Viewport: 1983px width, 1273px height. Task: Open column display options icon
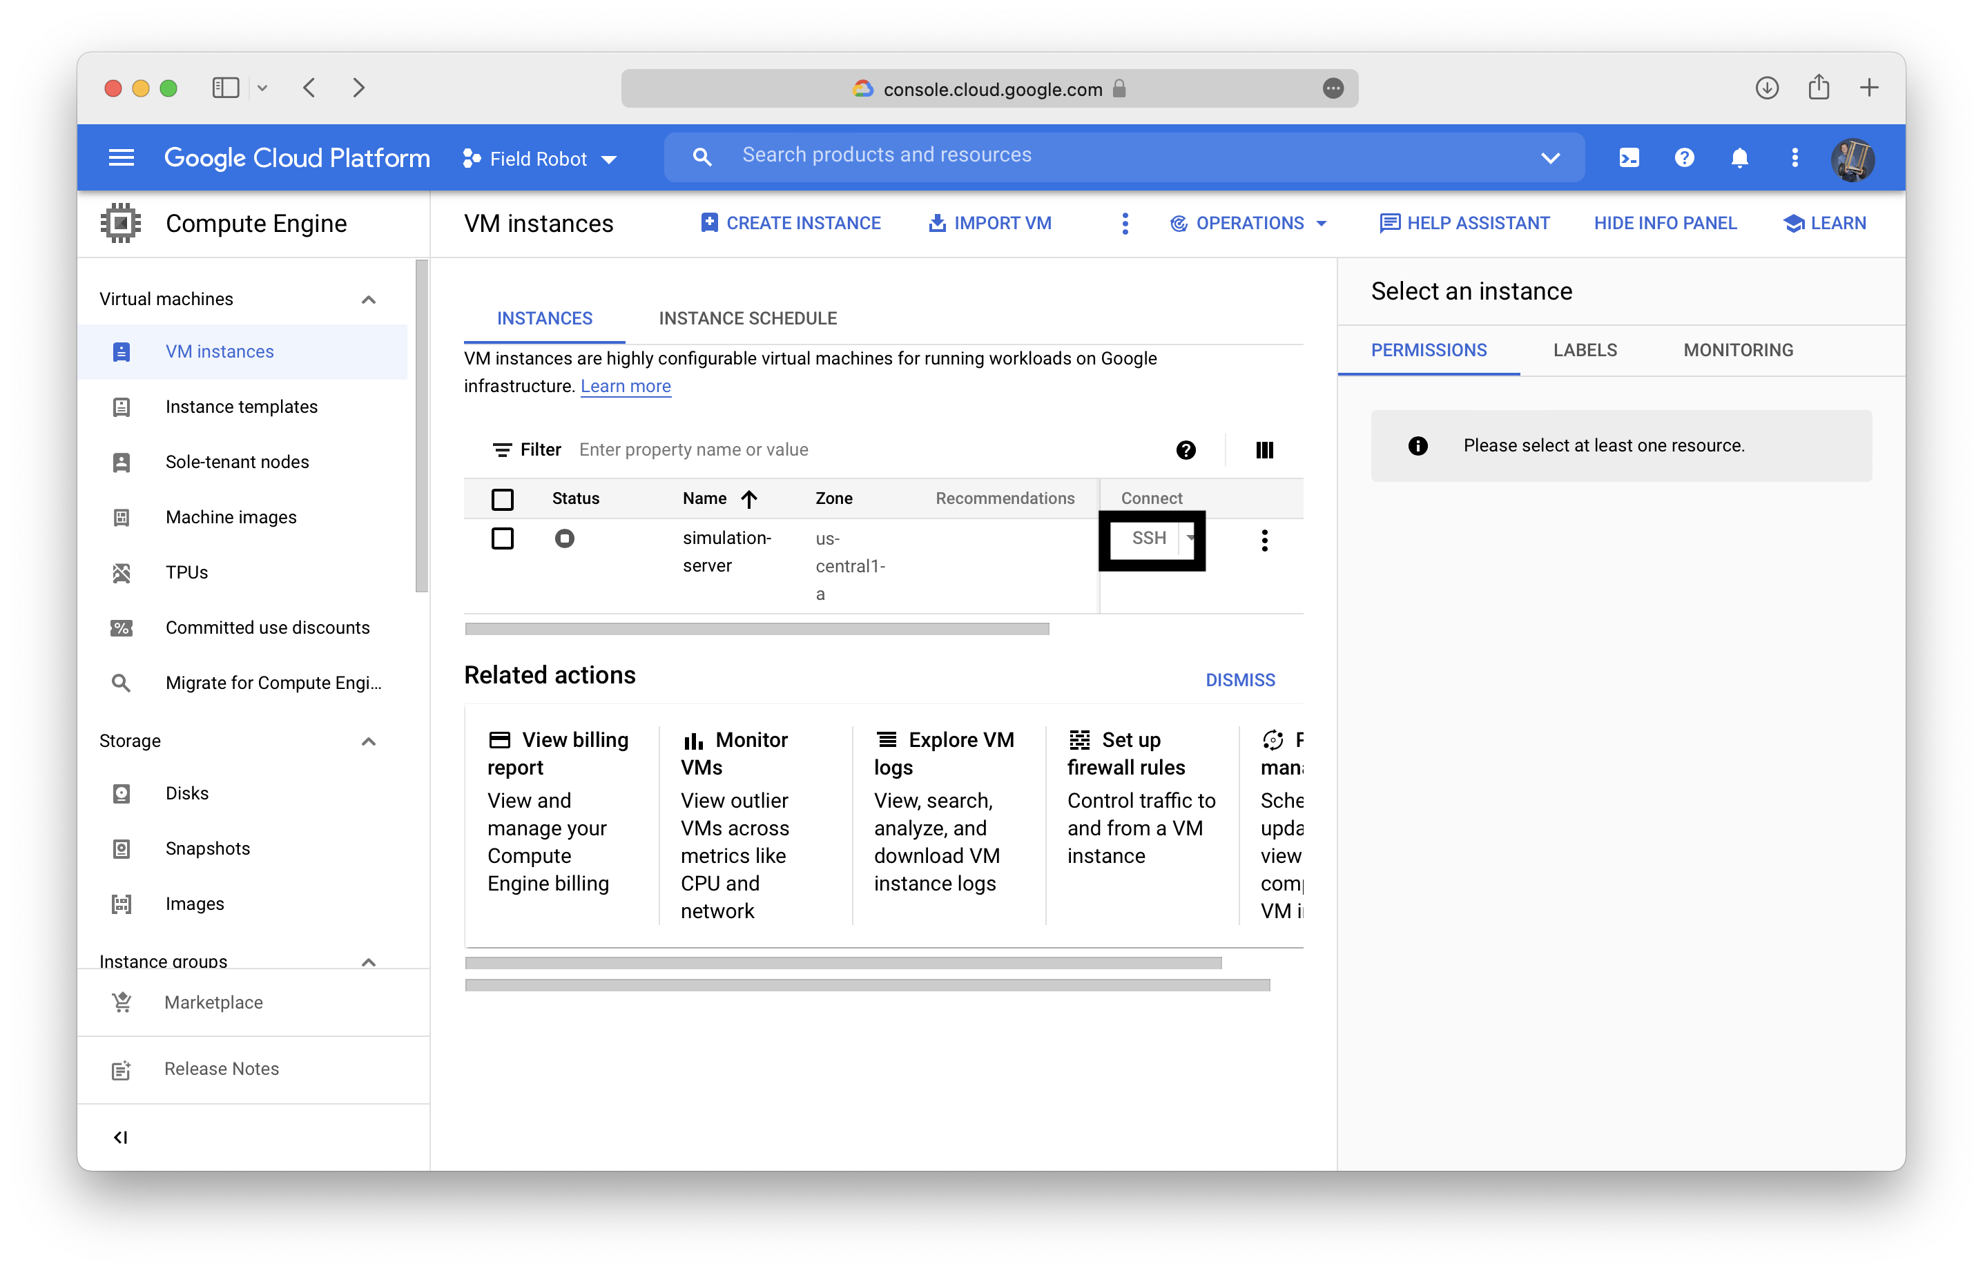click(1264, 449)
